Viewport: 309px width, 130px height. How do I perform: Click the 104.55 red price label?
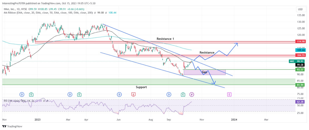point(300,55)
